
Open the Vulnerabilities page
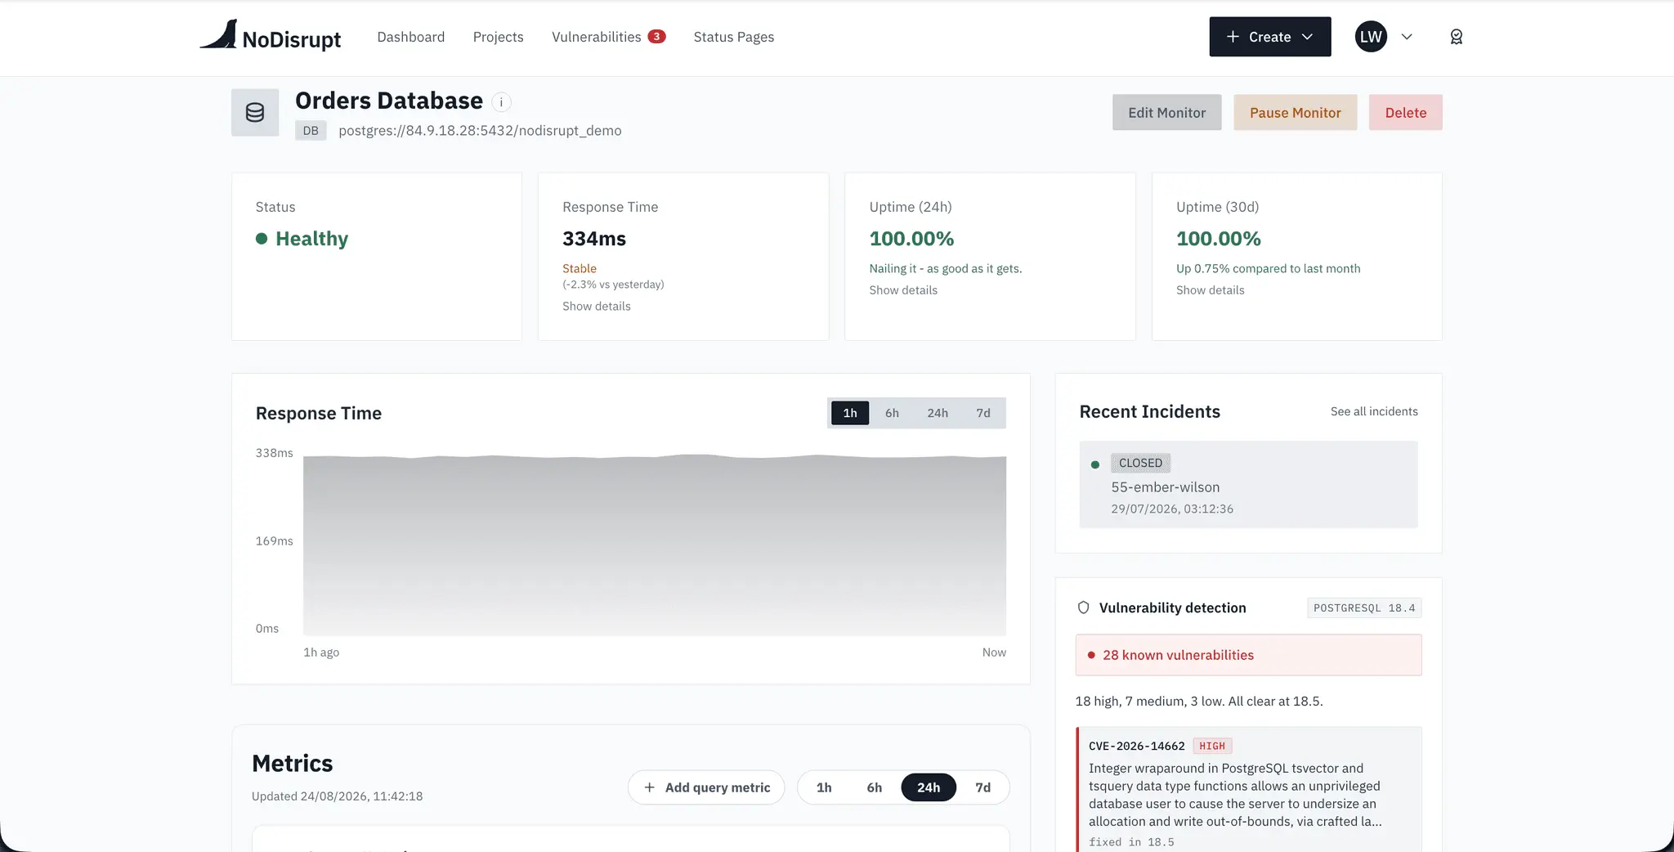click(x=597, y=37)
